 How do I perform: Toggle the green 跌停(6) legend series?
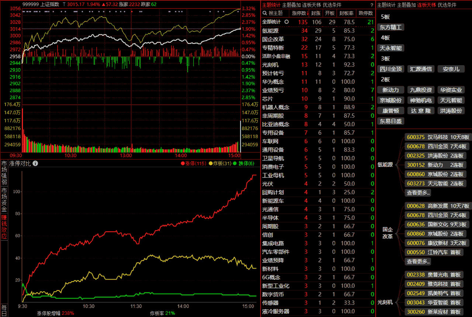coord(244,163)
